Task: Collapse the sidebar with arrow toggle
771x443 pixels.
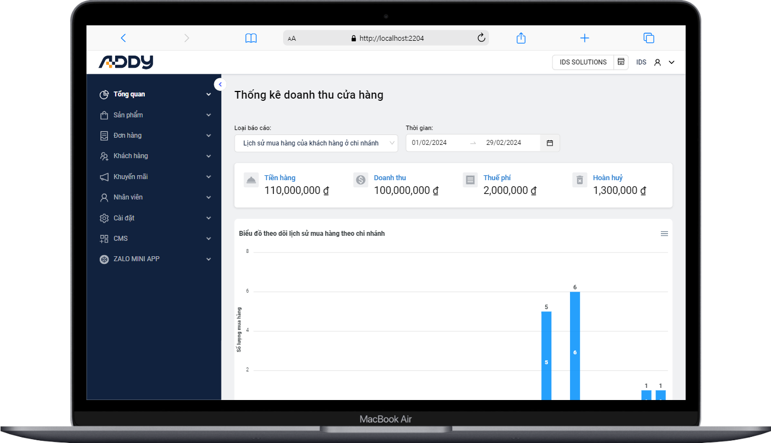Action: point(220,84)
